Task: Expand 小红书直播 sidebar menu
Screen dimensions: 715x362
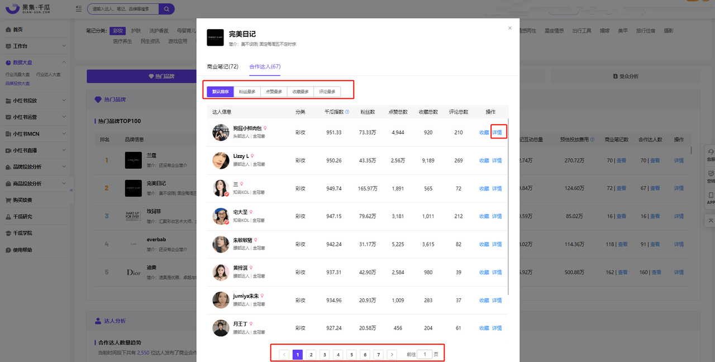Action: [35, 150]
